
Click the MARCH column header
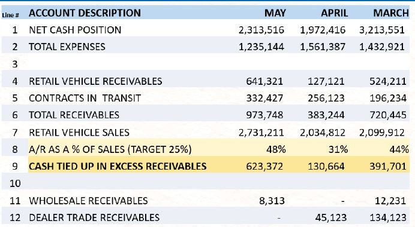pyautogui.click(x=391, y=13)
